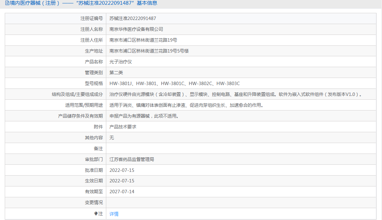Image resolution: width=382 pixels, height=220 pixels.
Task: Select production address ending in 19号5号楼
Action: [149, 51]
